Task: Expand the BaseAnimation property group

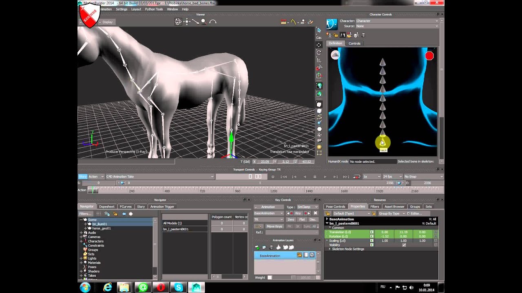Action: (x=327, y=219)
